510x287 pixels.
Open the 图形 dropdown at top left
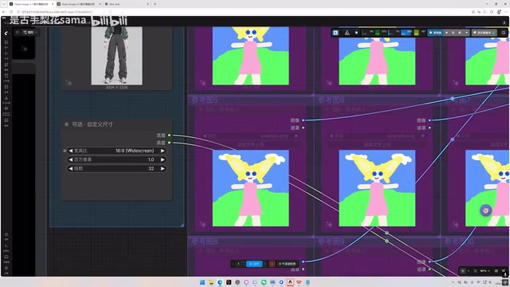[29, 32]
